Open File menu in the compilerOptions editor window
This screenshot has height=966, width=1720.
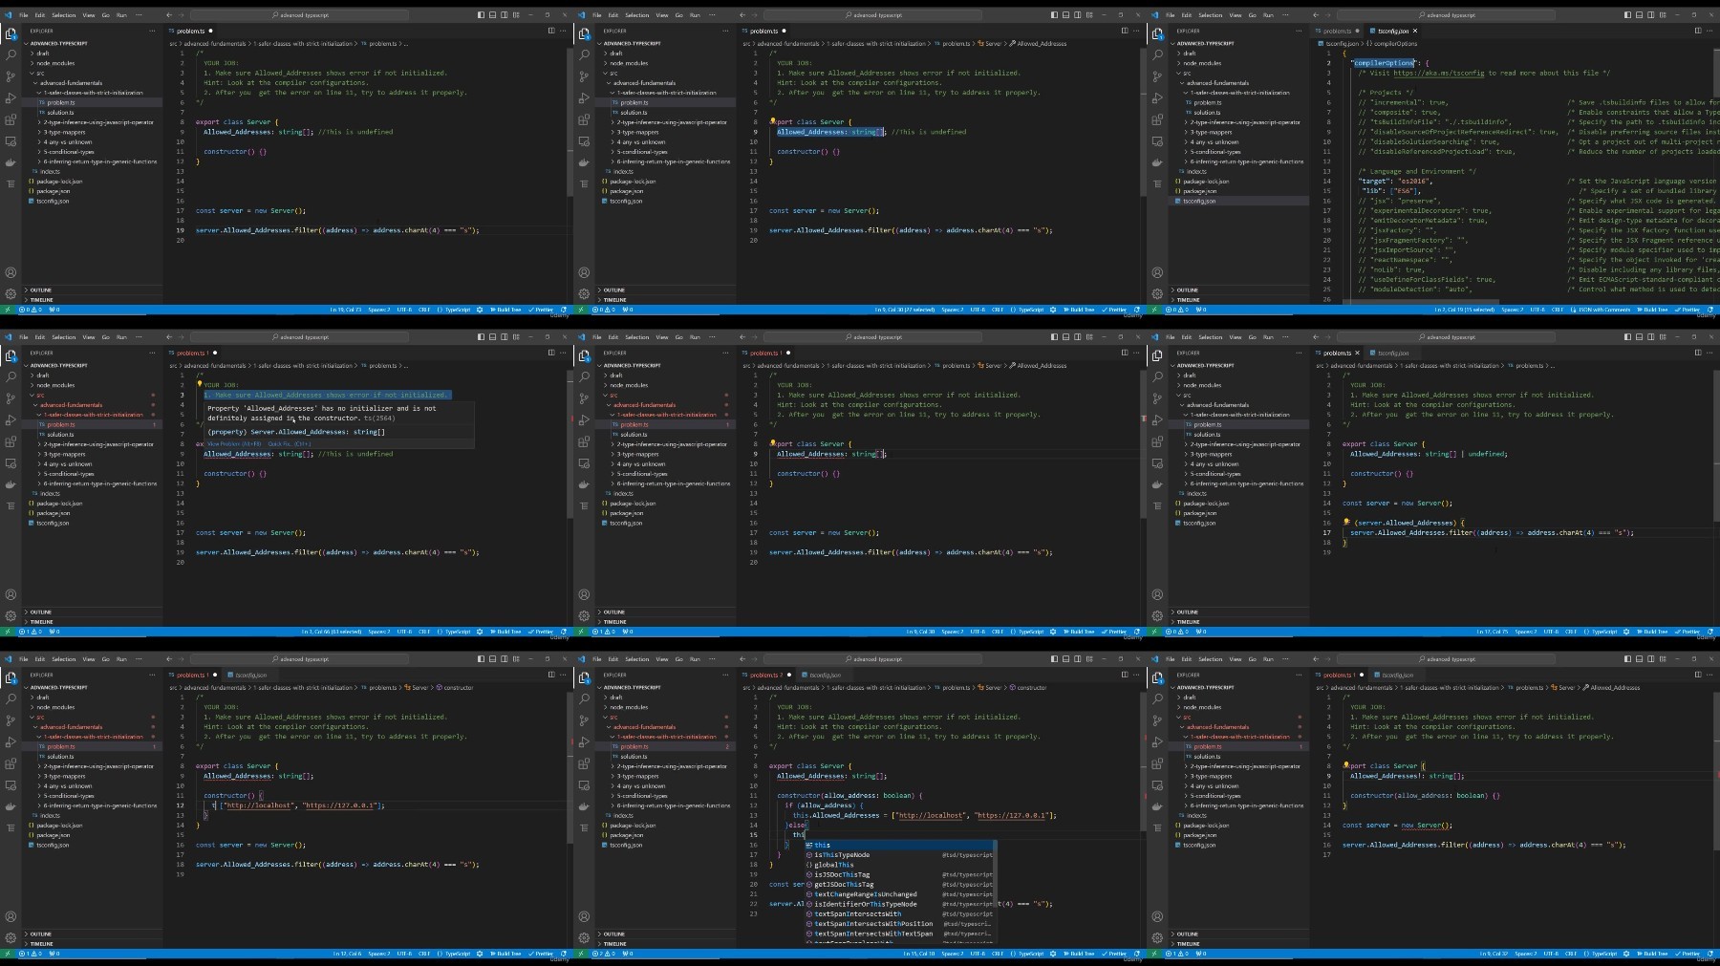(x=1171, y=15)
